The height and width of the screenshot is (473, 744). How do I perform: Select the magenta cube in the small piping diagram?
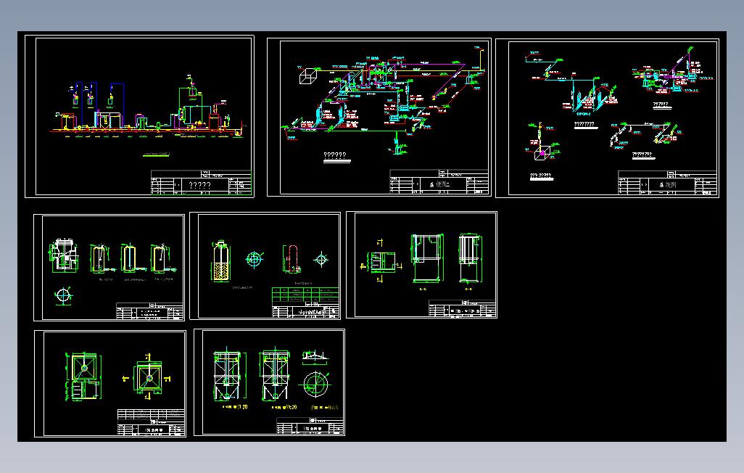542,153
